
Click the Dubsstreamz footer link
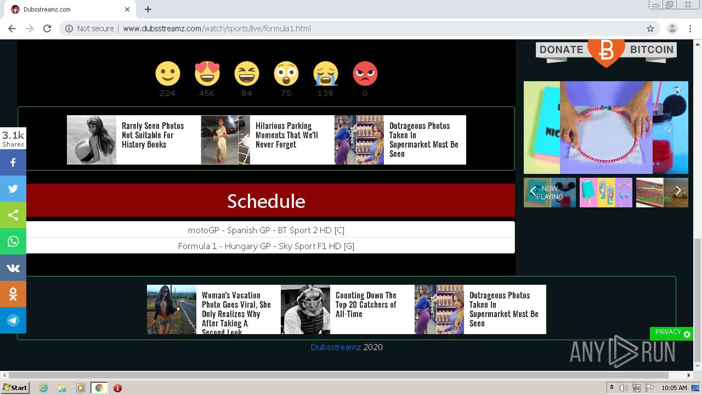tap(336, 347)
